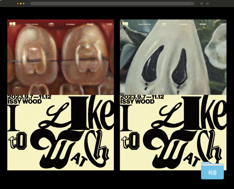Click the yellow minimize window button
Image resolution: width=234 pixels, height=189 pixels.
tap(21, 4)
